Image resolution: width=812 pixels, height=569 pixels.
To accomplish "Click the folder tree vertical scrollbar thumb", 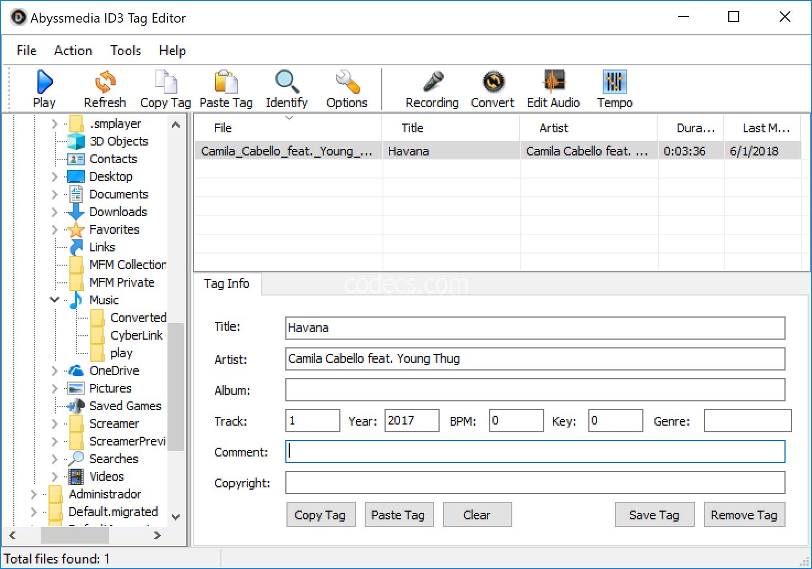I will coord(175,387).
